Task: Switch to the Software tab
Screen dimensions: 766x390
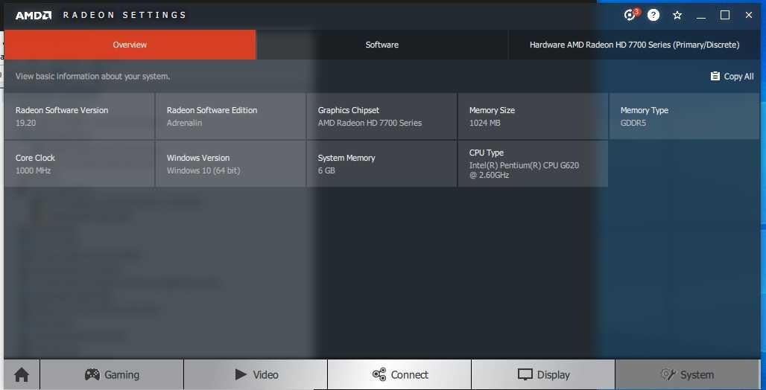Action: pyautogui.click(x=382, y=45)
